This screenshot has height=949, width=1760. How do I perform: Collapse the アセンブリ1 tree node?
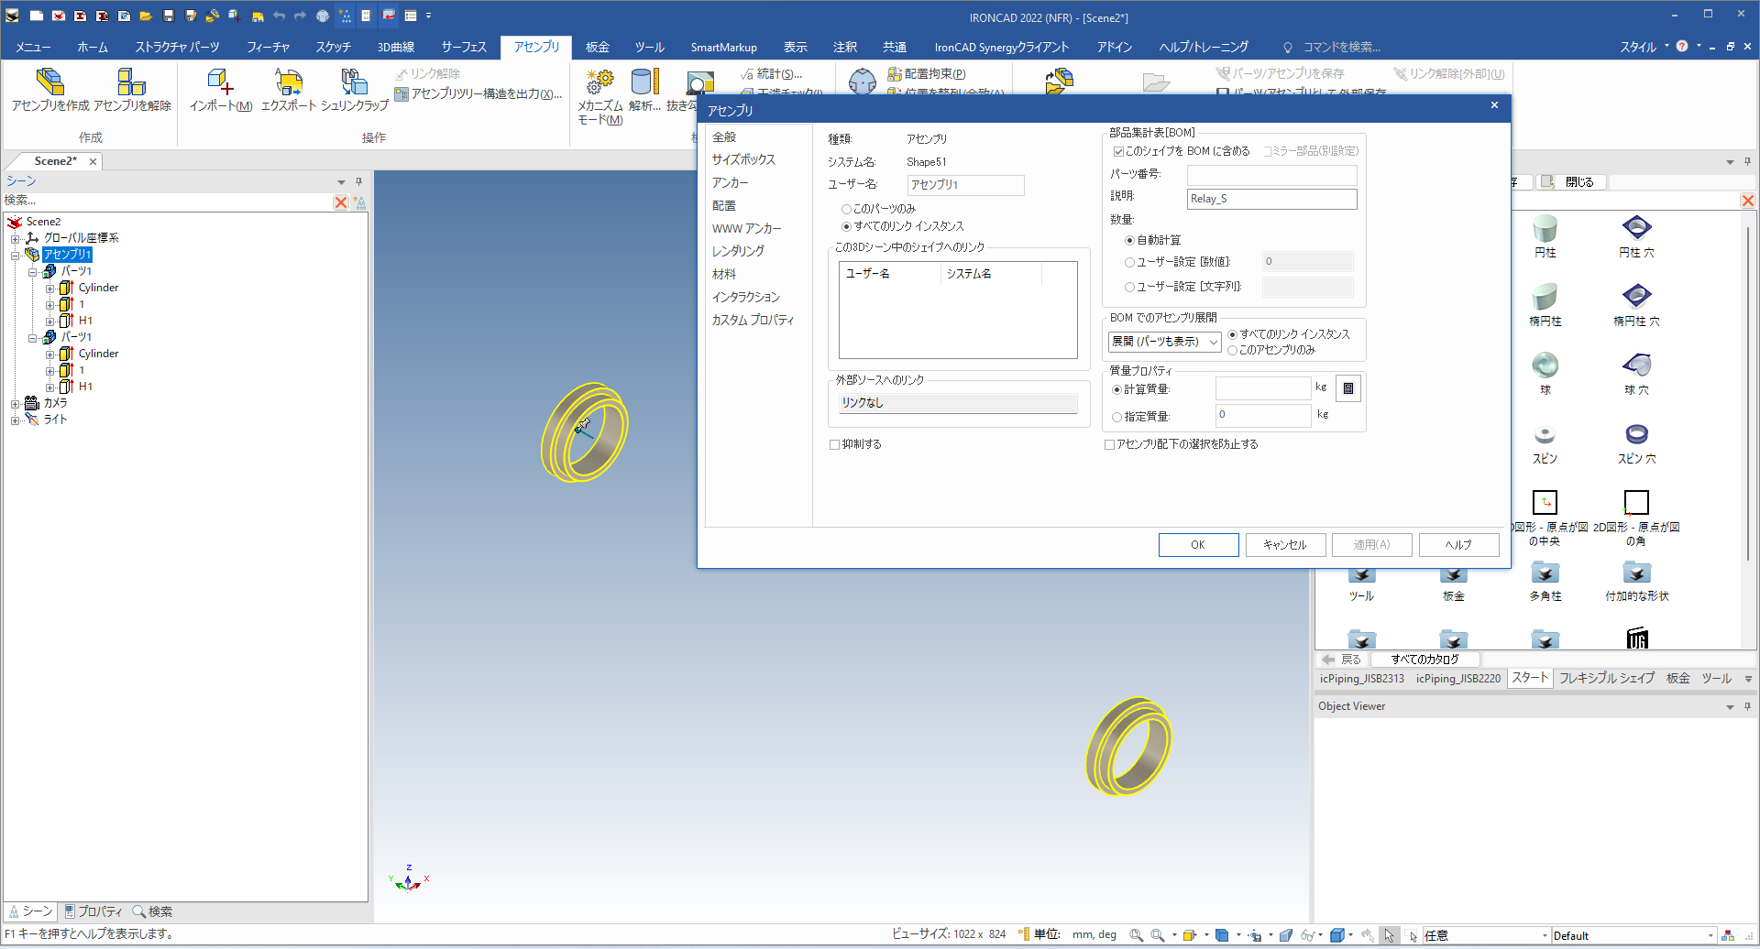pos(16,256)
